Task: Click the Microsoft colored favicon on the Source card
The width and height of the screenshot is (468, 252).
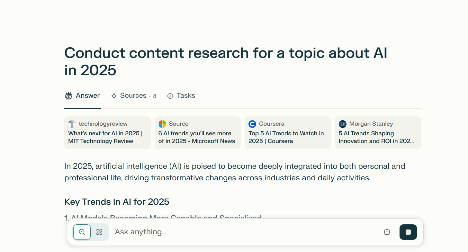Action: coord(162,124)
